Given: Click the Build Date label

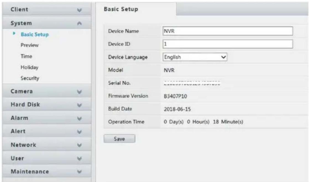Looking at the screenshot, I should 120,109.
